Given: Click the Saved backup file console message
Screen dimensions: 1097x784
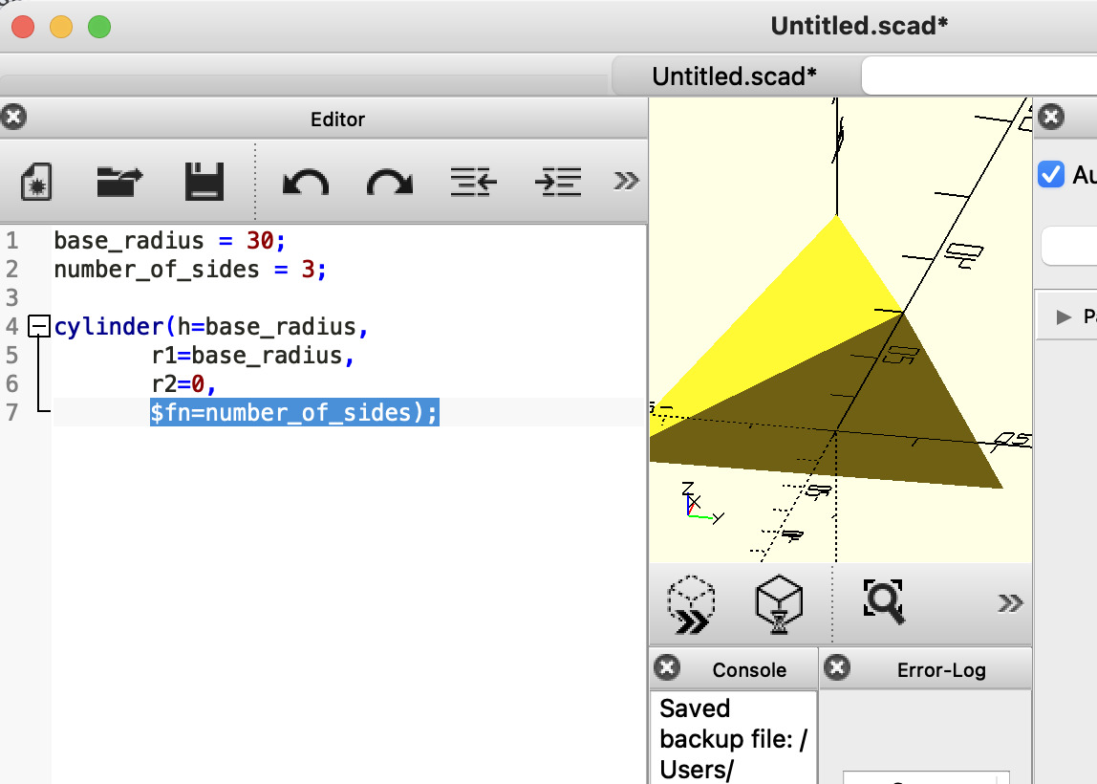Looking at the screenshot, I should click(733, 738).
